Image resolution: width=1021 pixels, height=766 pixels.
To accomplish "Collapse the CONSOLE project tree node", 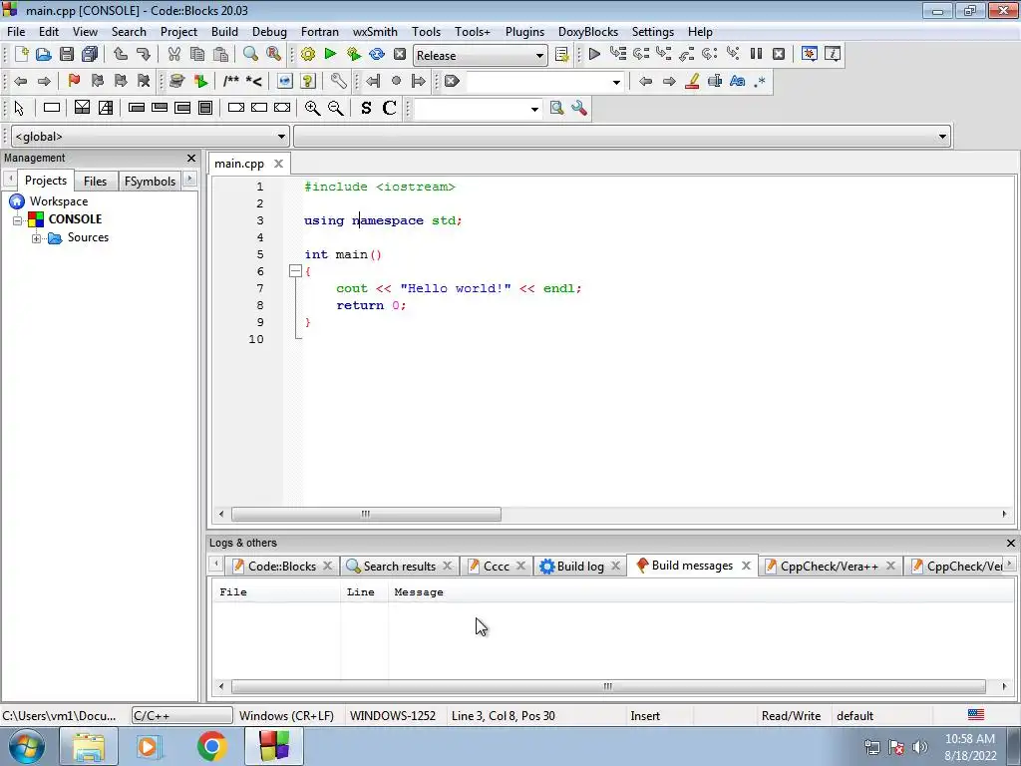I will point(18,220).
